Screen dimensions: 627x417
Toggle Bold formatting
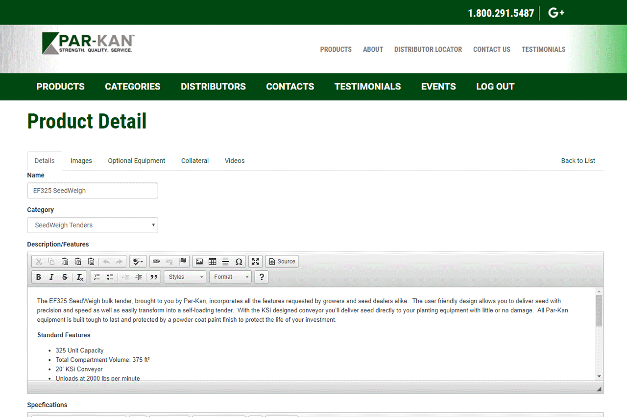coord(39,277)
